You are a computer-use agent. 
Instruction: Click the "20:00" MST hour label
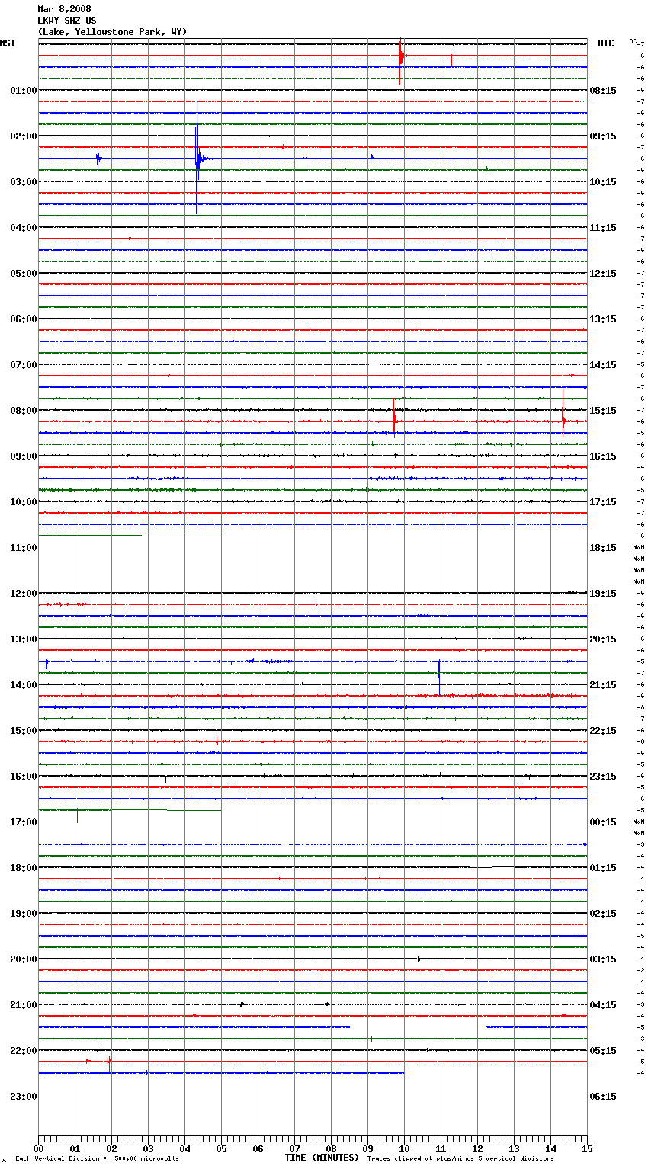coord(24,959)
